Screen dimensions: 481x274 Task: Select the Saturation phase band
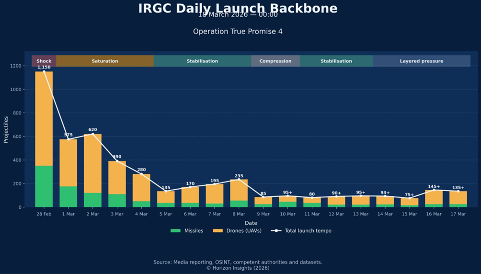(x=104, y=61)
